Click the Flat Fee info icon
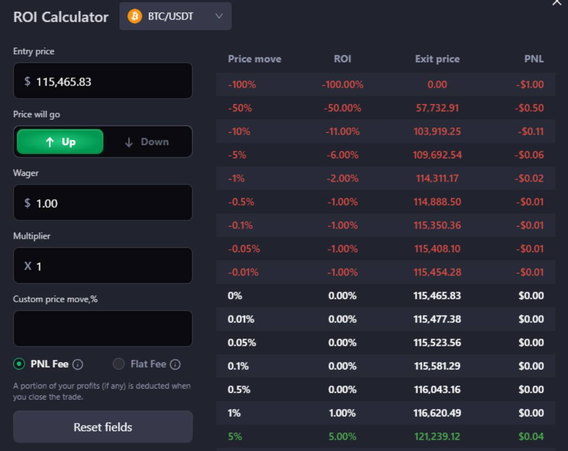Screen dimensions: 568x451 tap(175, 364)
